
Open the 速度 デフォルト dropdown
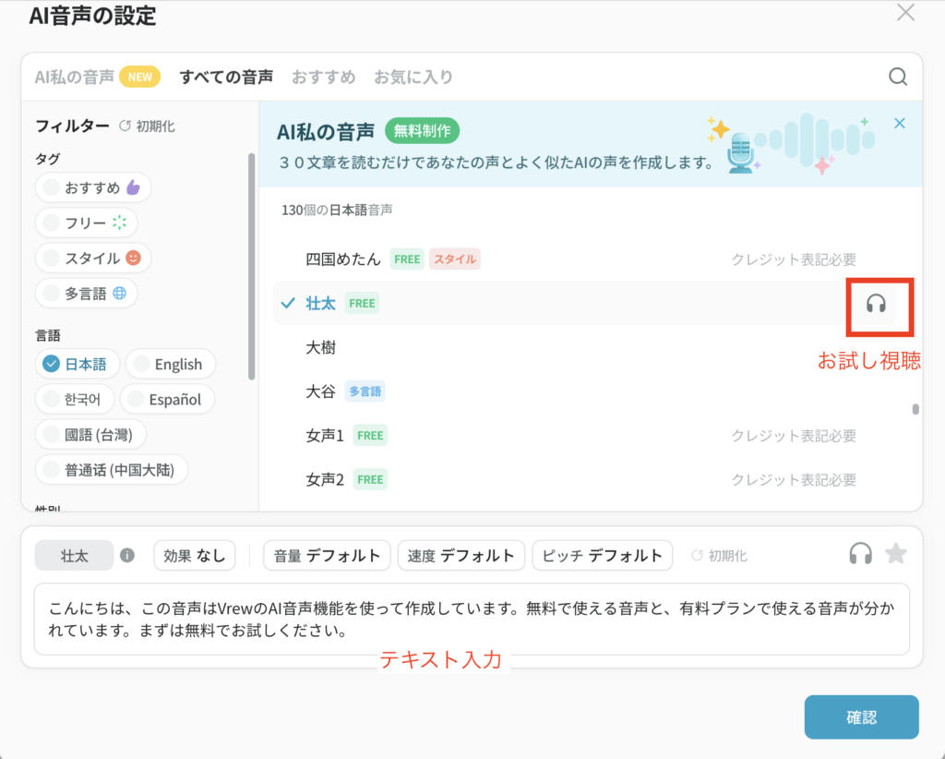(461, 556)
